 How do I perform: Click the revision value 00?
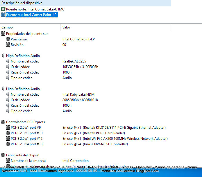(64, 45)
